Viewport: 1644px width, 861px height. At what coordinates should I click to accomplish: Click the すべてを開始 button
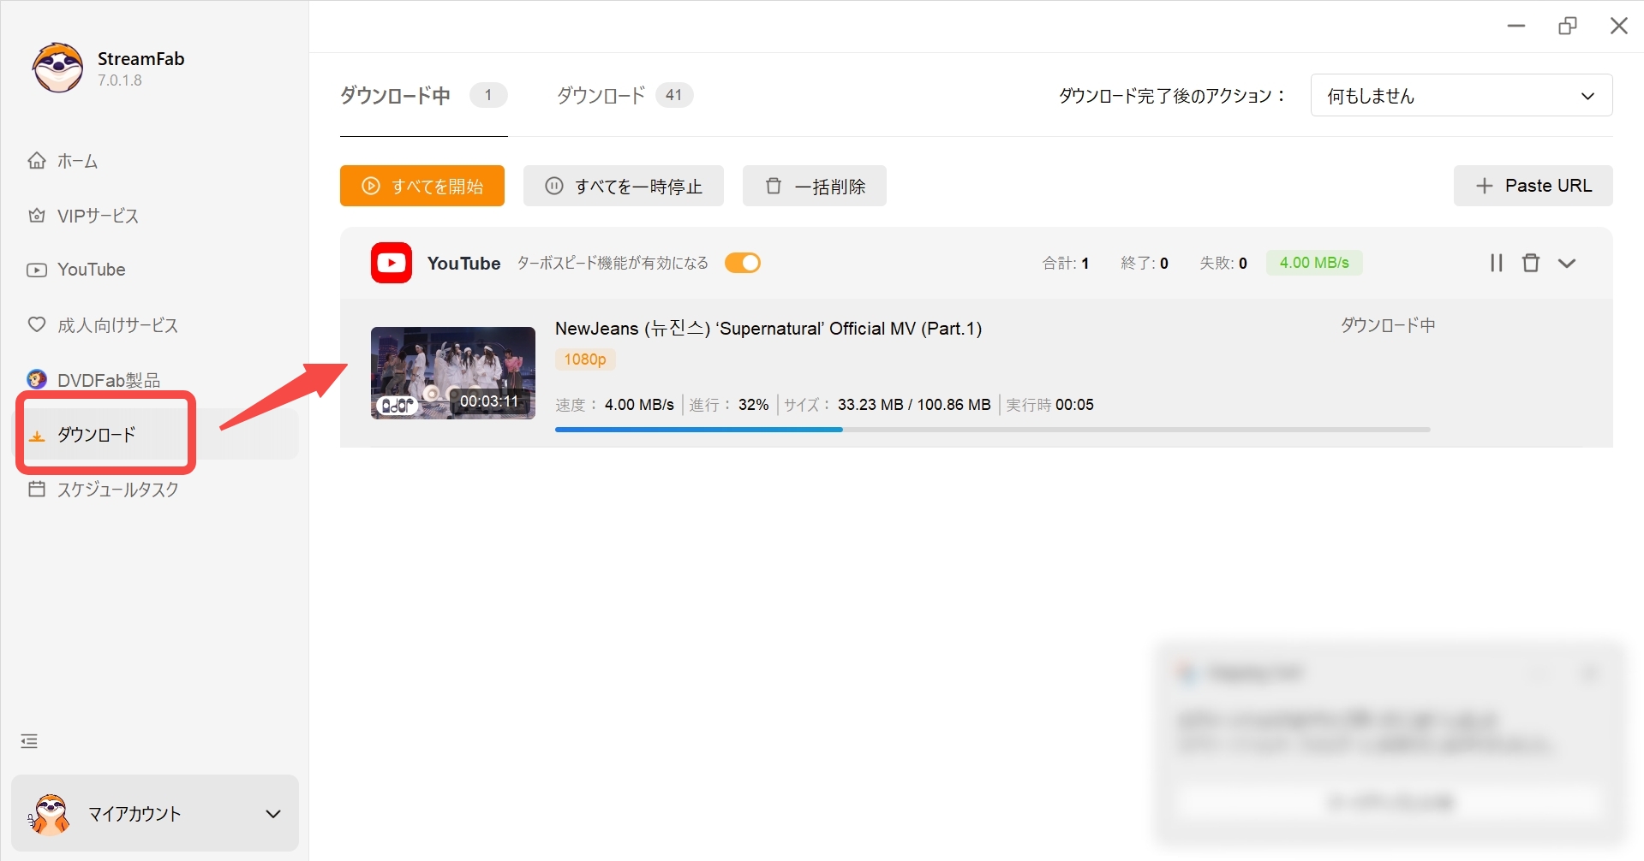[x=422, y=186]
